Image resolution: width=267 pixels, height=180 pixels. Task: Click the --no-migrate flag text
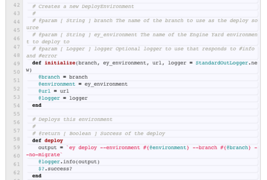(43, 155)
